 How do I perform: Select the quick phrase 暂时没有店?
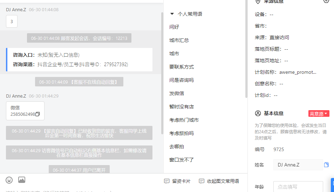click(182, 107)
